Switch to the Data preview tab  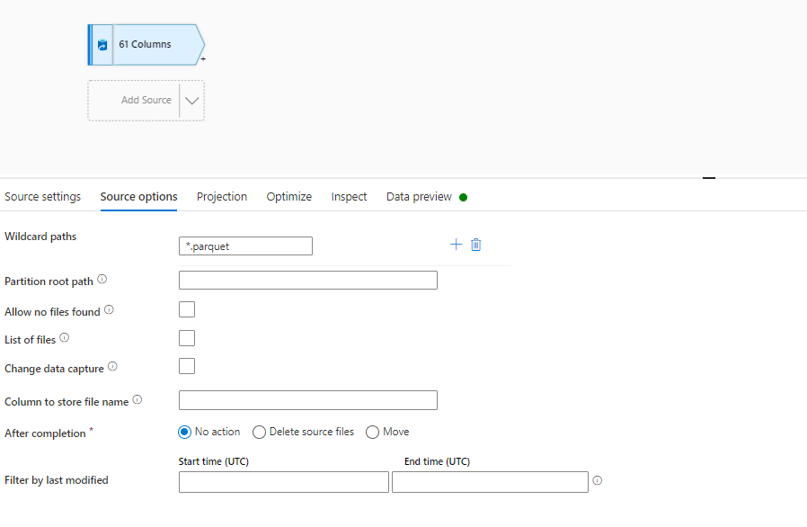coord(419,197)
